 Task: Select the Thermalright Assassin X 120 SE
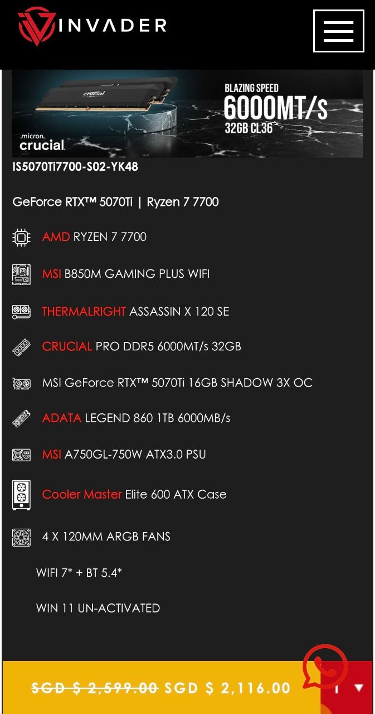point(135,311)
